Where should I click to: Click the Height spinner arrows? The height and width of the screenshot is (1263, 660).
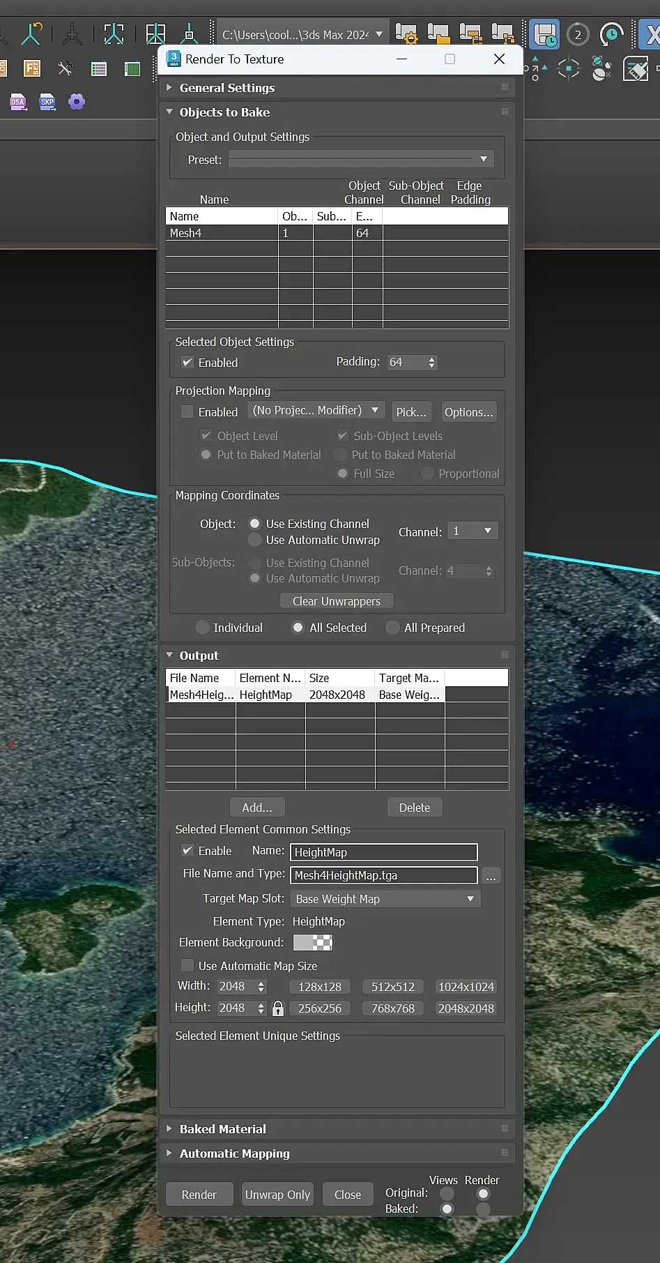(261, 1008)
